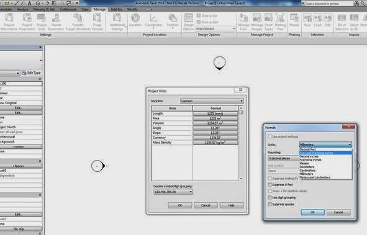Open Design Options icon

pos(188,22)
